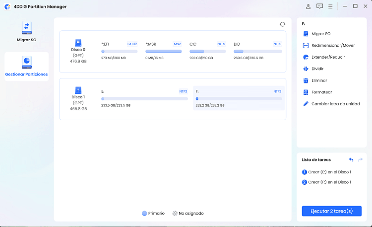Click Migrar SO in the F: panel

[x=321, y=34]
